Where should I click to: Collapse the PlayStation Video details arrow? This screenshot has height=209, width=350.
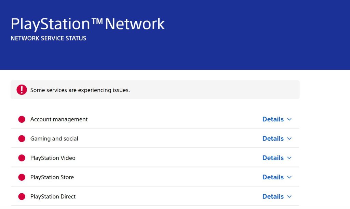click(x=289, y=158)
